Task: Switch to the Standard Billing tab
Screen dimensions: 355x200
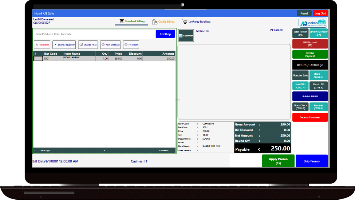Action: [x=132, y=21]
